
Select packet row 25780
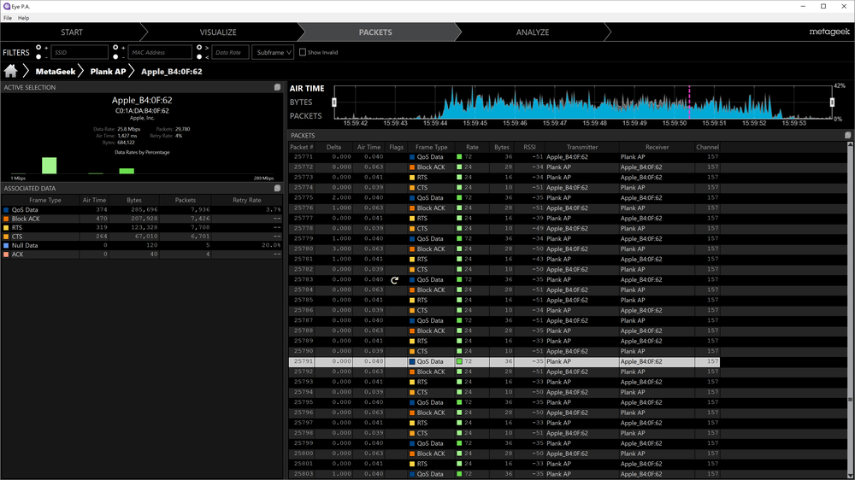[504, 249]
